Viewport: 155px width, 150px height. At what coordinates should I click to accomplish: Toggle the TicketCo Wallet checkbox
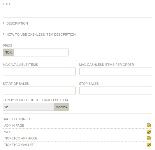click(149, 145)
